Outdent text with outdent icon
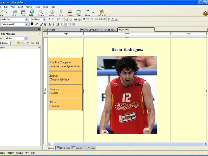 [71, 19]
